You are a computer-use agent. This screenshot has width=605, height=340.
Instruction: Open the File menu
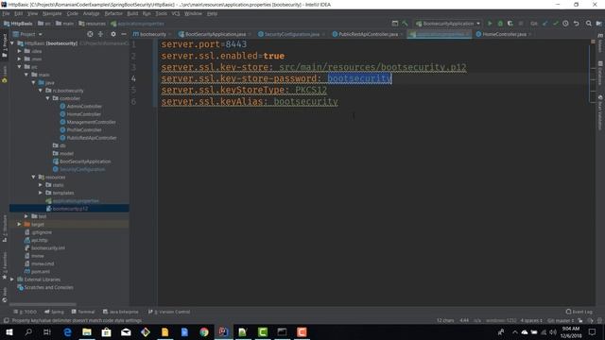[7, 13]
